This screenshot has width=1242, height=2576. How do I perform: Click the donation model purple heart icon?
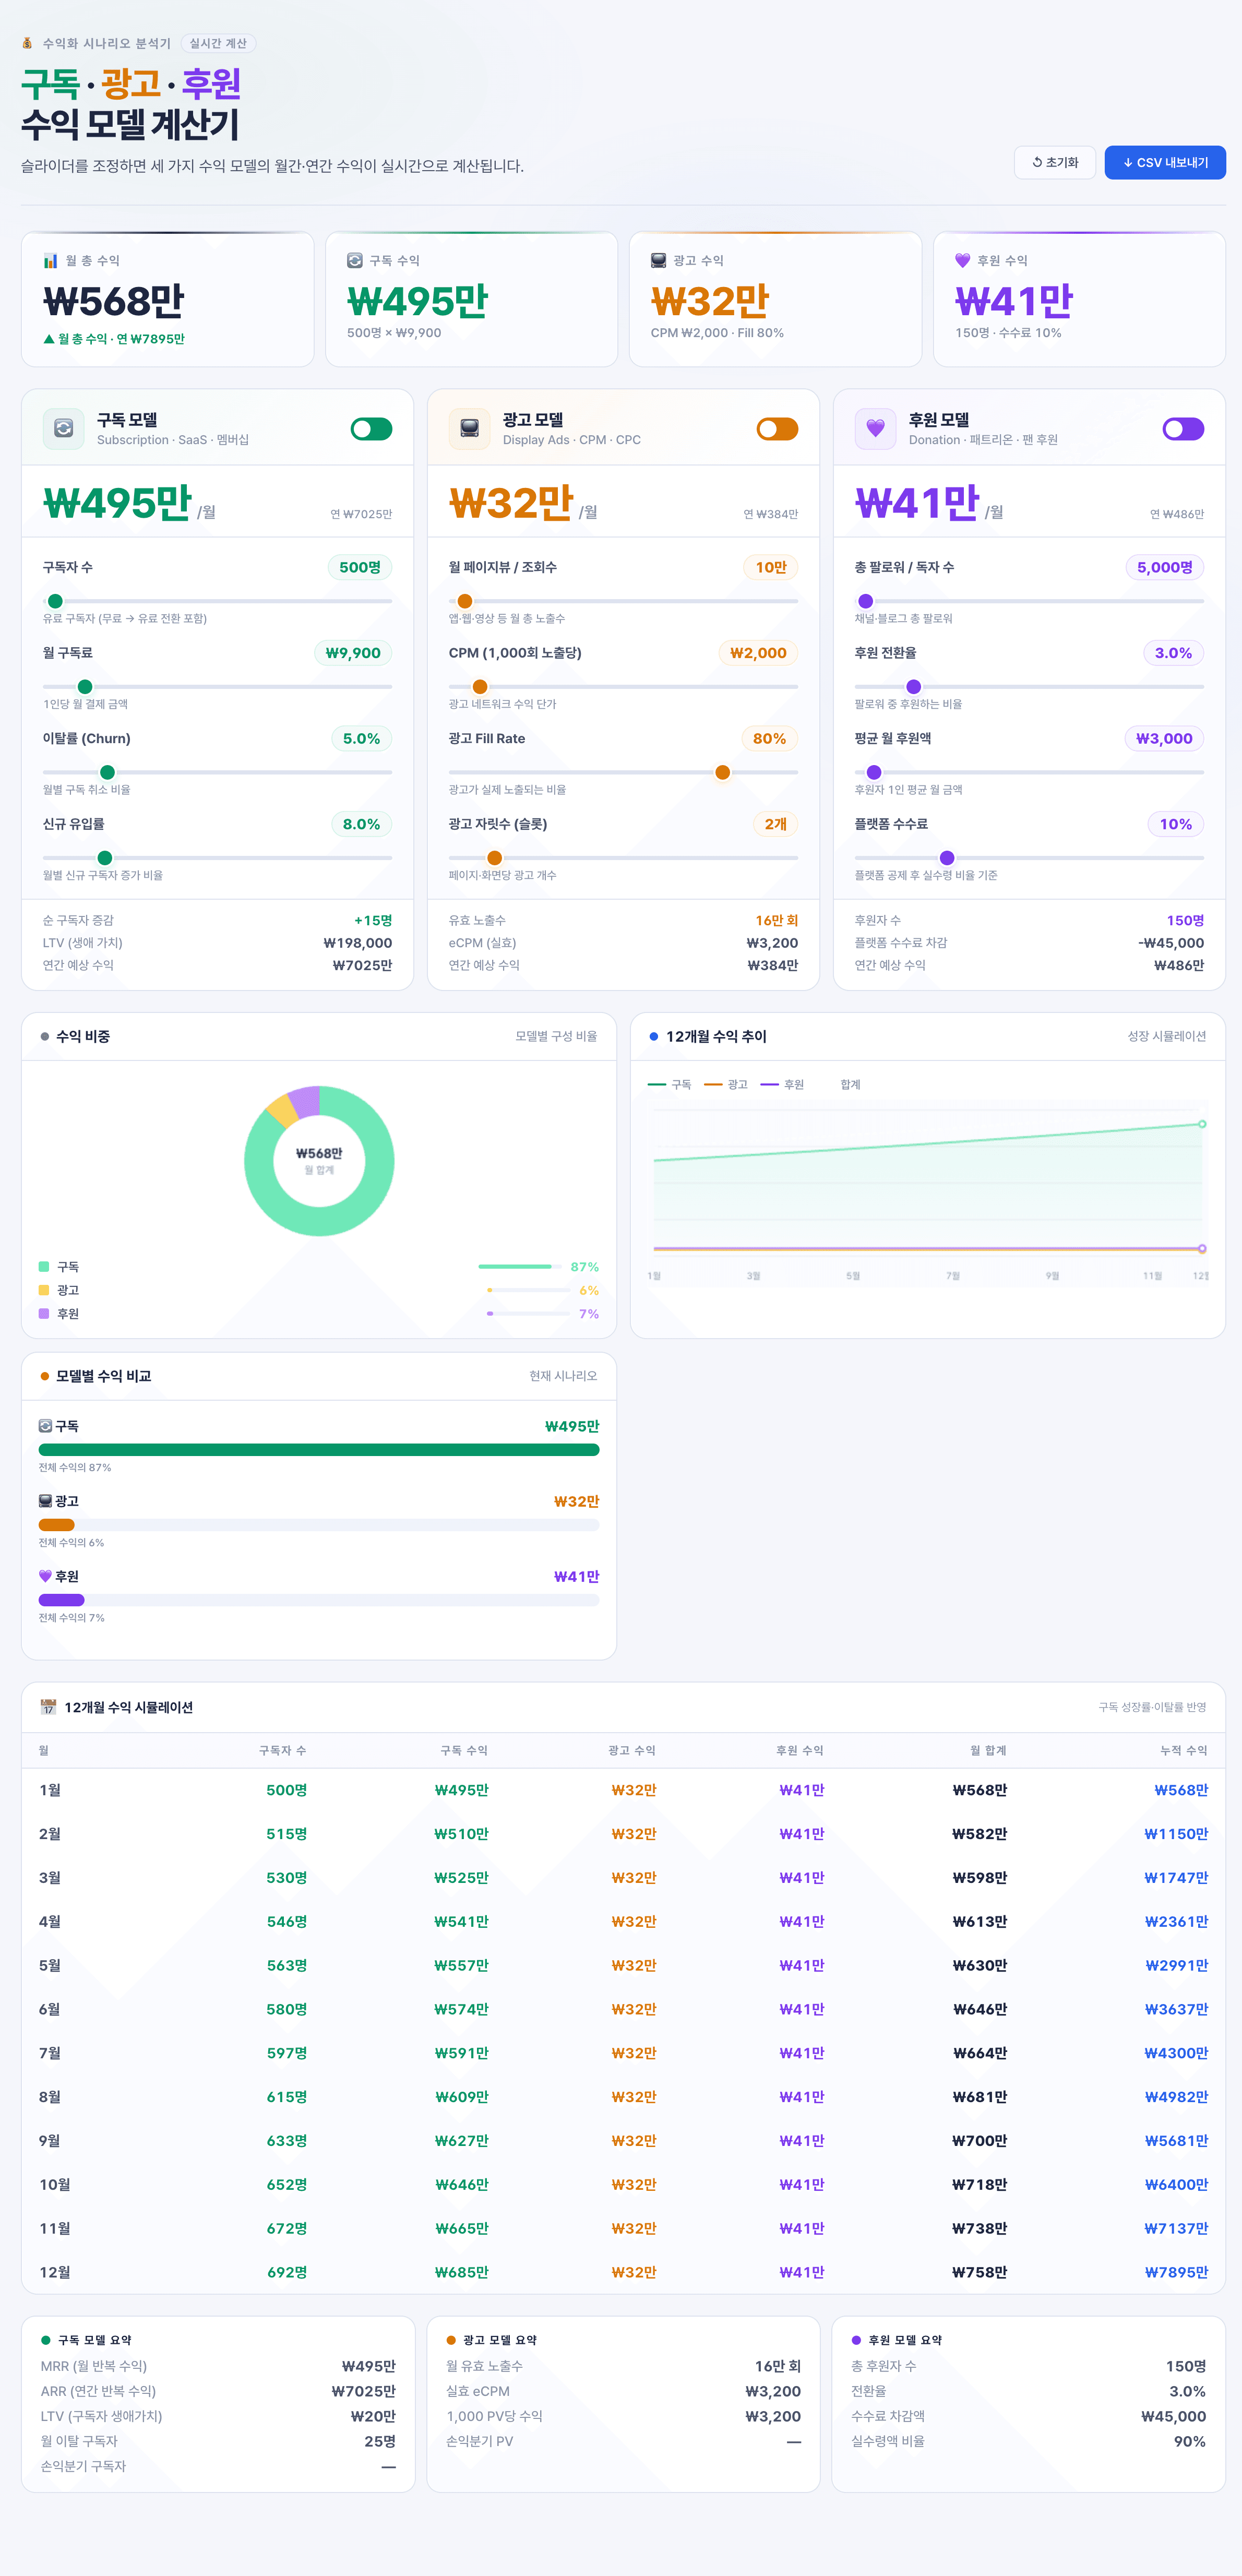tap(875, 429)
